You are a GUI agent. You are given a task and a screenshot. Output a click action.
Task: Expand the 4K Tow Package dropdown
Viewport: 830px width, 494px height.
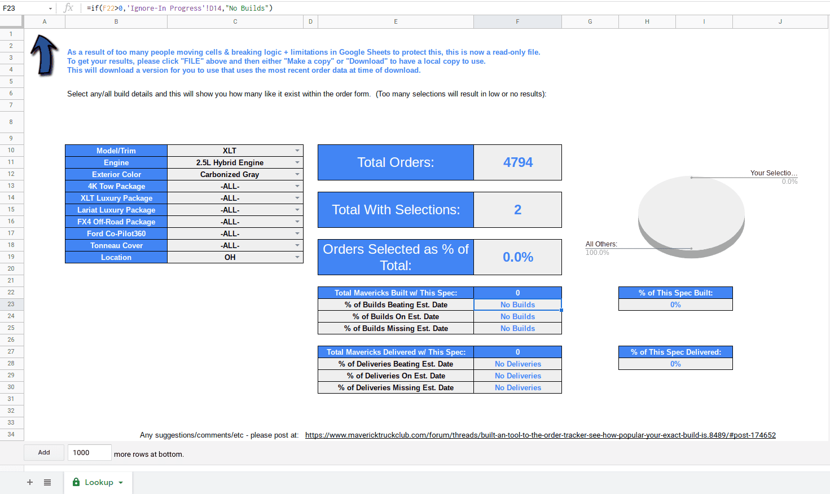click(x=297, y=186)
